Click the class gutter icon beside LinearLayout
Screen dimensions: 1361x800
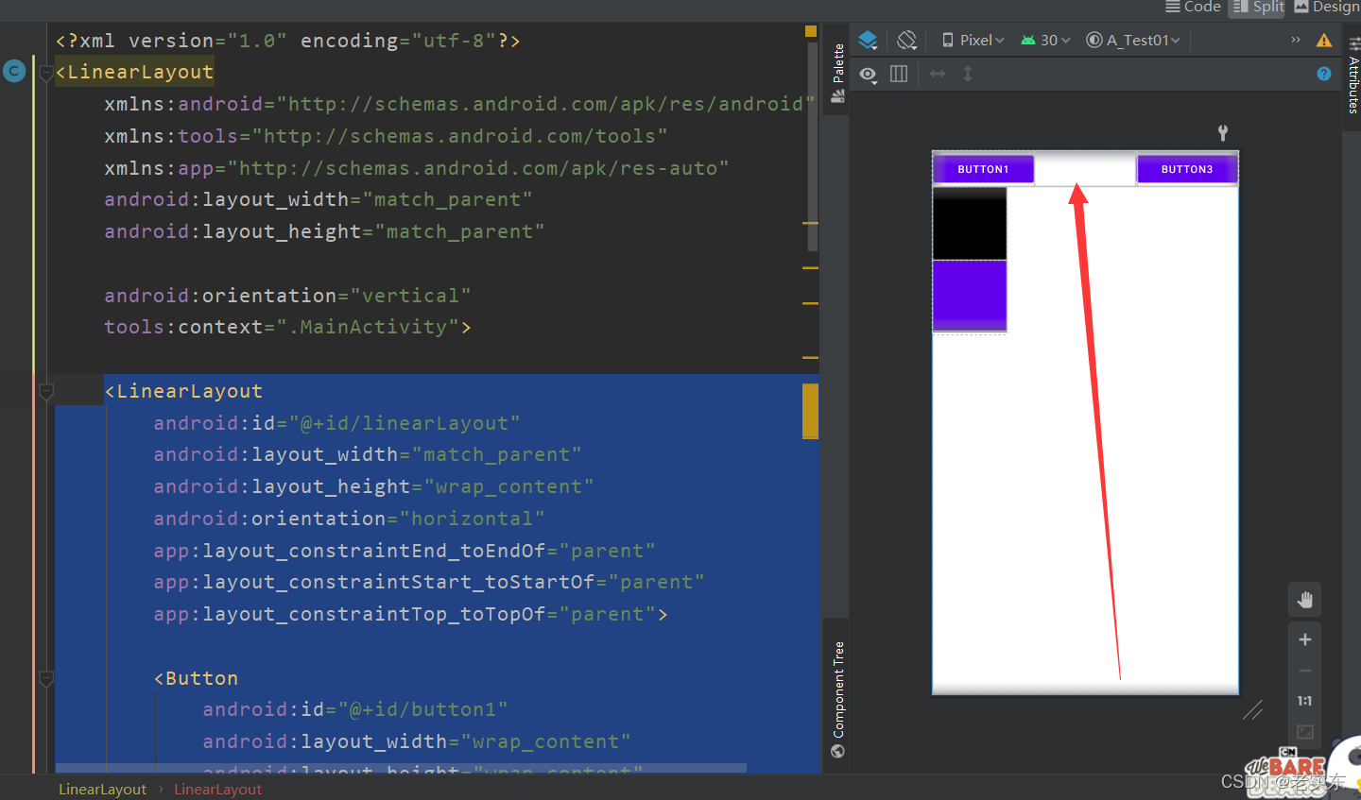pyautogui.click(x=14, y=71)
